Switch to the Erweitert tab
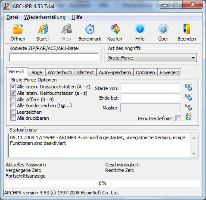 pyautogui.click(x=169, y=72)
